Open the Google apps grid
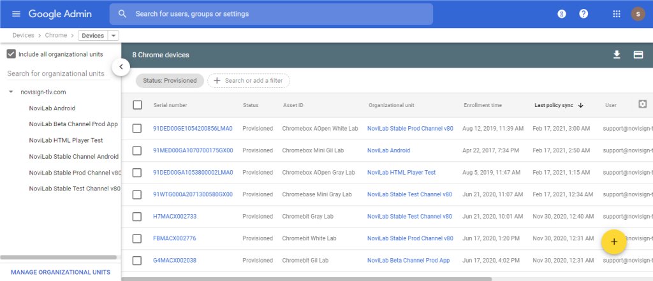The height and width of the screenshot is (281, 653). 617,14
